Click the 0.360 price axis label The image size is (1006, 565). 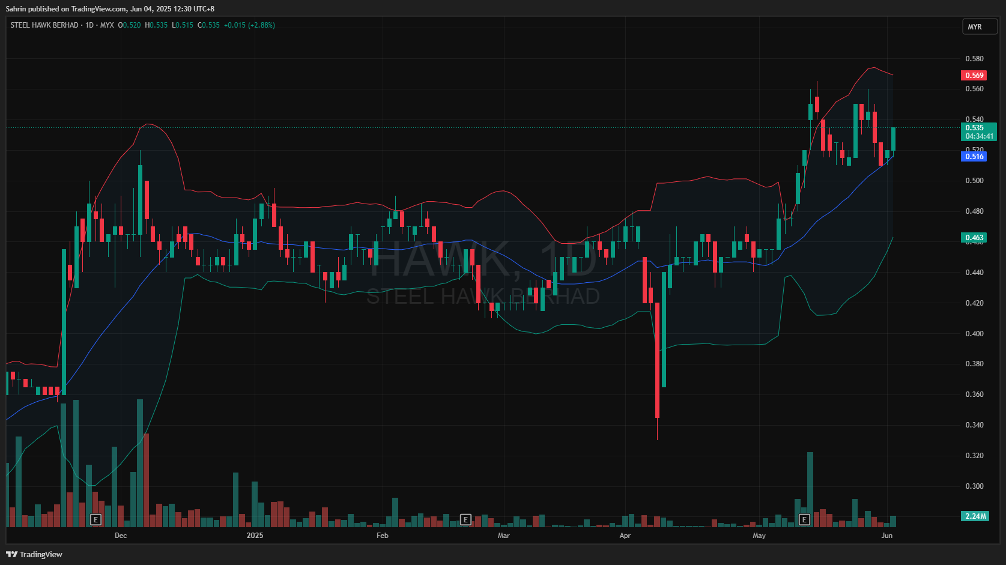[x=974, y=394]
